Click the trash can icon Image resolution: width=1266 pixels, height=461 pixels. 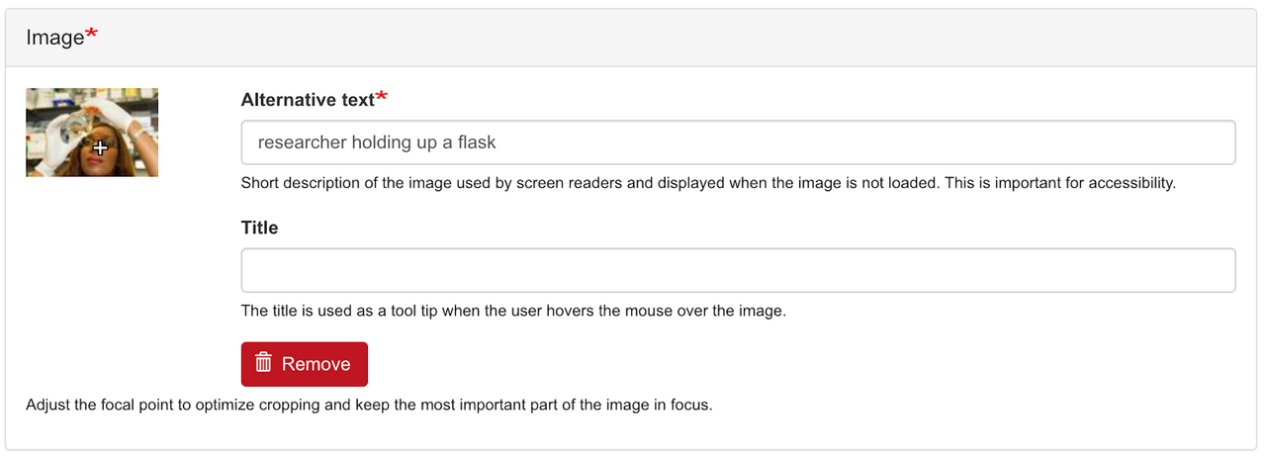point(263,363)
